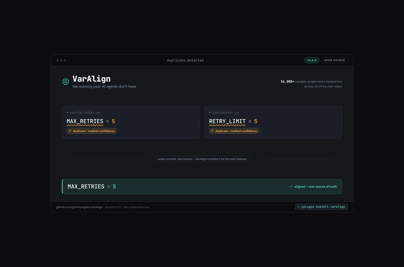Click MAX_RETRIES in the green aligned bar
Screen dimensions: 404x267
86,187
